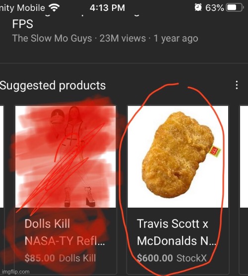Tap the $600.00 StockX price
Image resolution: width=248 pixels, height=276 pixels.
click(172, 258)
